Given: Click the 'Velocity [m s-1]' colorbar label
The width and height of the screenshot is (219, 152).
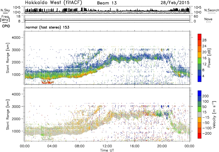Looking at the screenshot, I should pos(214,114).
